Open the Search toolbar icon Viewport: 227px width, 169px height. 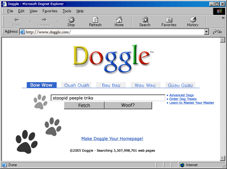(145, 20)
